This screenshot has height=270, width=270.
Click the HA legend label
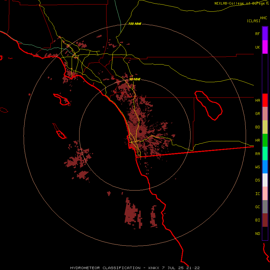257,100
